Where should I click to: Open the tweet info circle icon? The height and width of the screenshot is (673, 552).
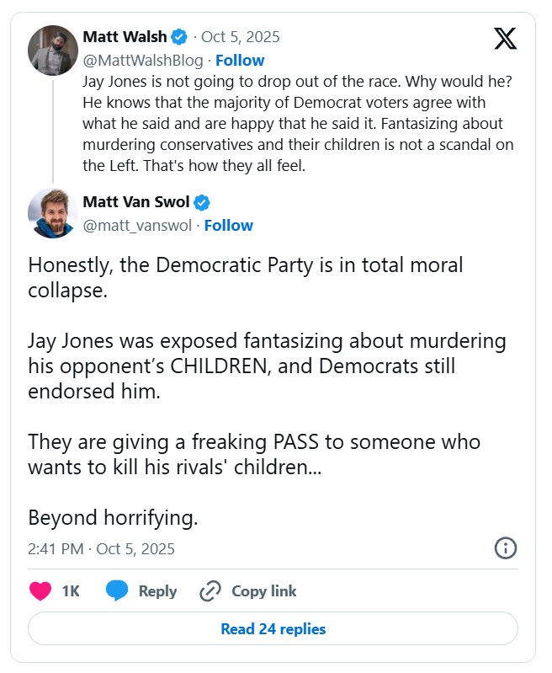pyautogui.click(x=504, y=548)
